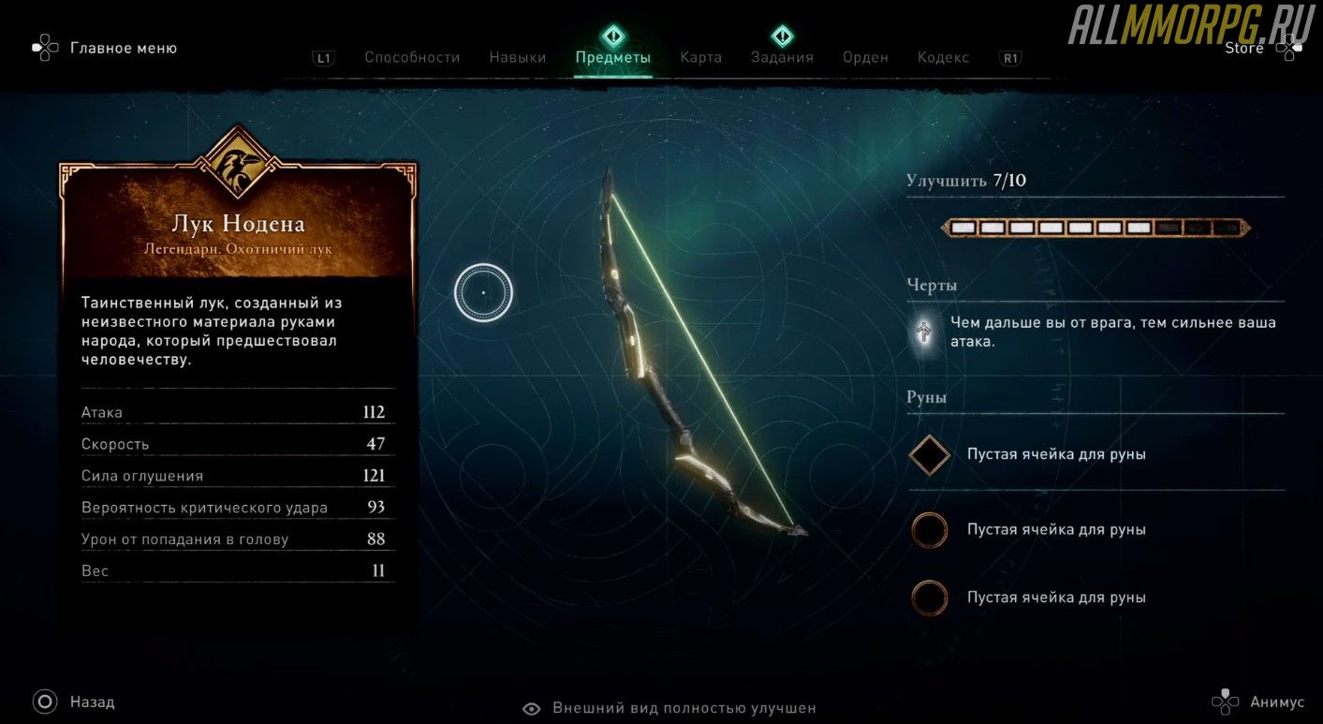Image resolution: width=1323 pixels, height=724 pixels.
Task: Open the Способности tab
Action: point(412,57)
